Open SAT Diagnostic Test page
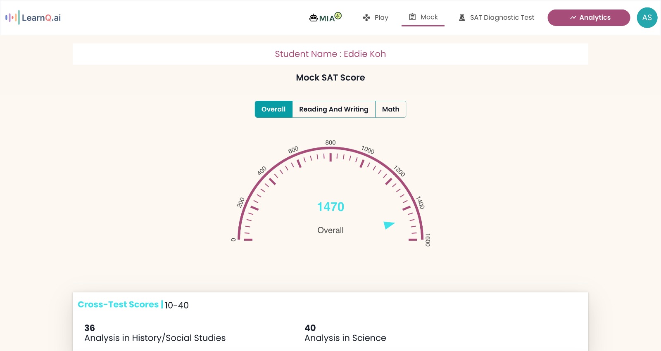The height and width of the screenshot is (351, 661). [502, 18]
